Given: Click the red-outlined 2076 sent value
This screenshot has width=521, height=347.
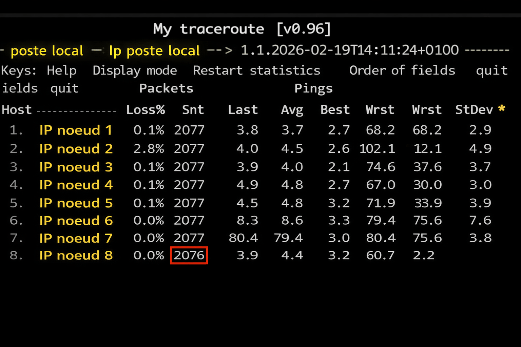Looking at the screenshot, I should click(189, 255).
